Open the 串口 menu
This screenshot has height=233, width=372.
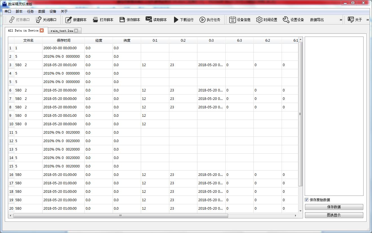(x=8, y=12)
